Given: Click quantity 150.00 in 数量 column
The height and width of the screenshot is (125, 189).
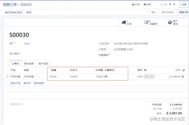Looking at the screenshot, I should pos(53,77).
